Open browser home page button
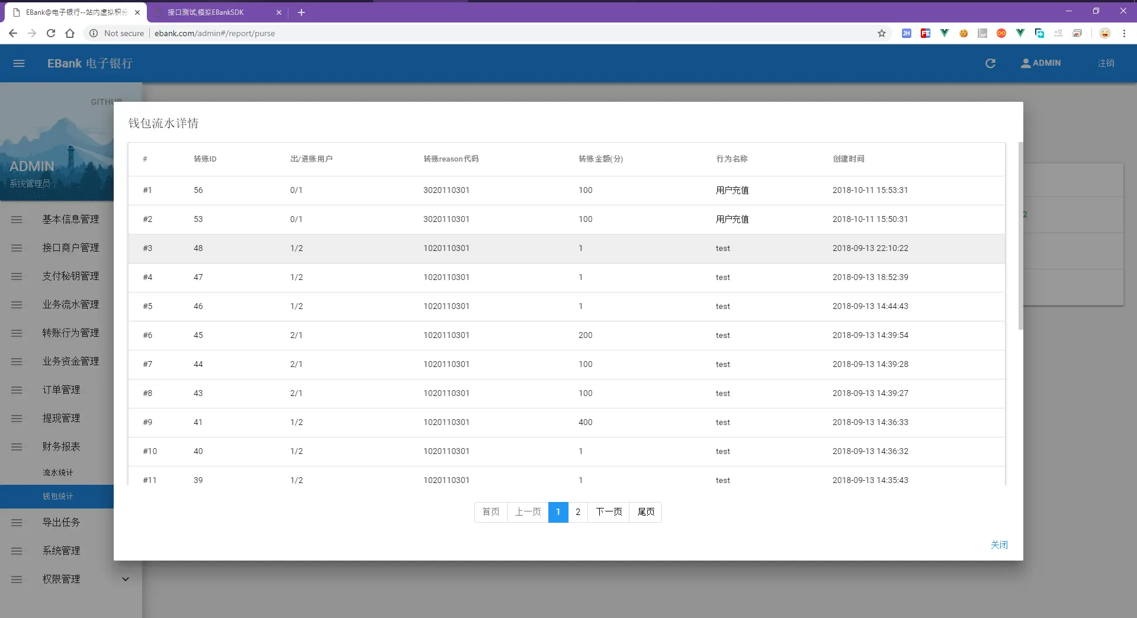This screenshot has height=618, width=1137. click(x=70, y=33)
